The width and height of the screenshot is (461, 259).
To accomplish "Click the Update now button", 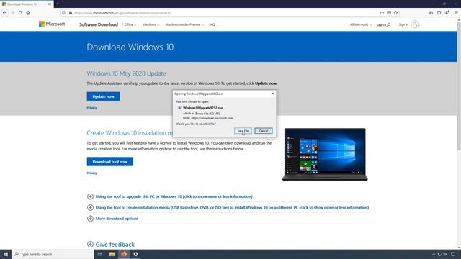I will pyautogui.click(x=103, y=96).
